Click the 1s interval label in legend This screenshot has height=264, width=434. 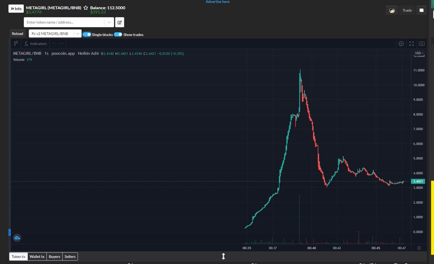(46, 54)
